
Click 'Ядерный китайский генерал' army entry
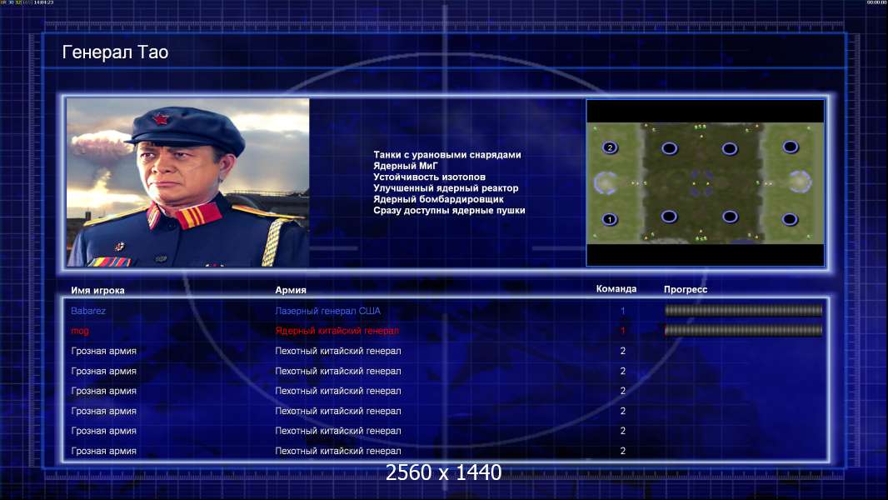coord(337,331)
